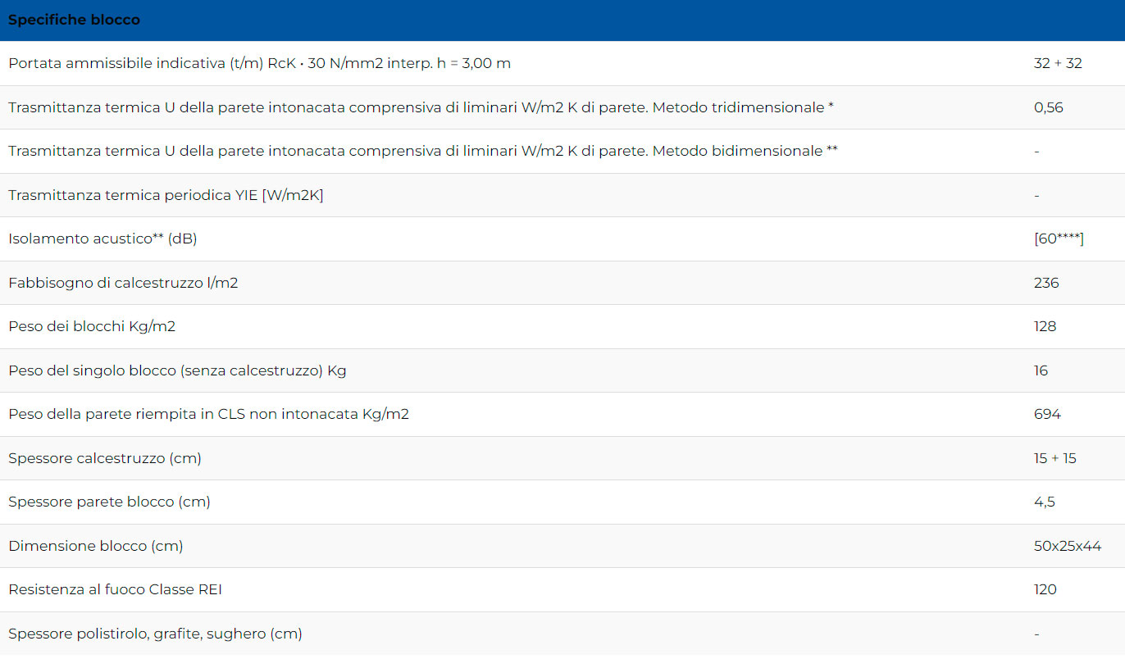This screenshot has width=1125, height=659.
Task: Select the 'Isolamento acustico** (dB)' label
Action: [102, 239]
